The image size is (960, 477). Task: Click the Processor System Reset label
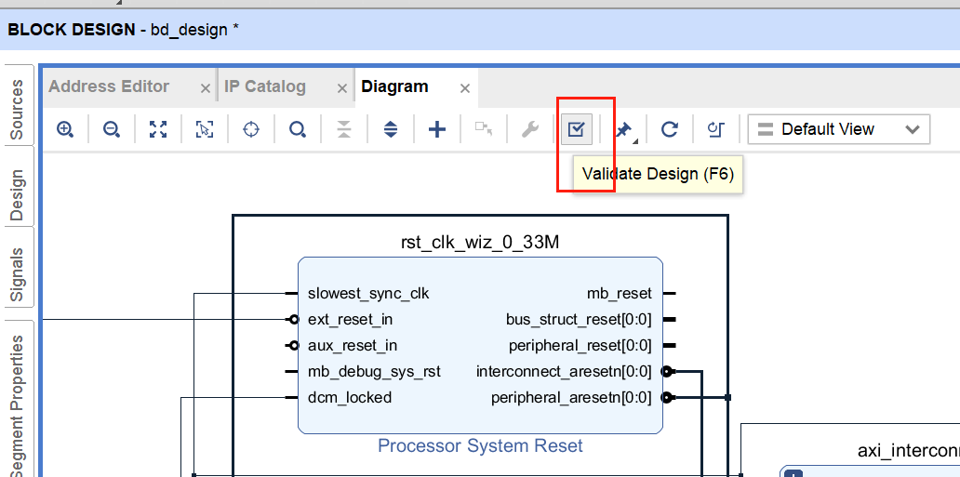[480, 445]
